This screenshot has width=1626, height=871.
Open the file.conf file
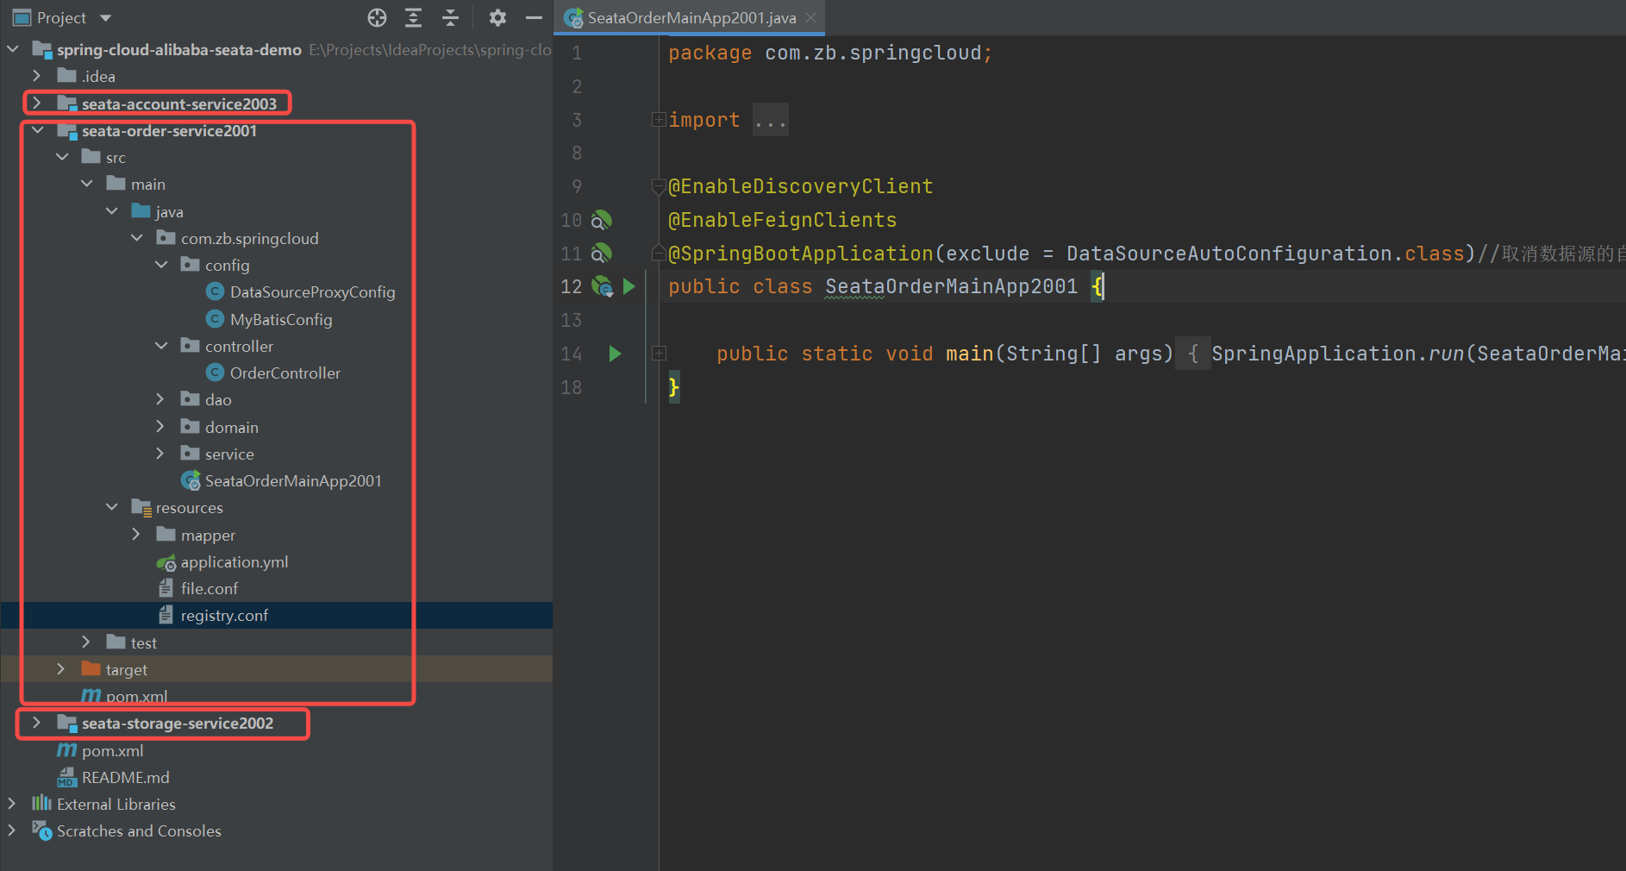210,588
